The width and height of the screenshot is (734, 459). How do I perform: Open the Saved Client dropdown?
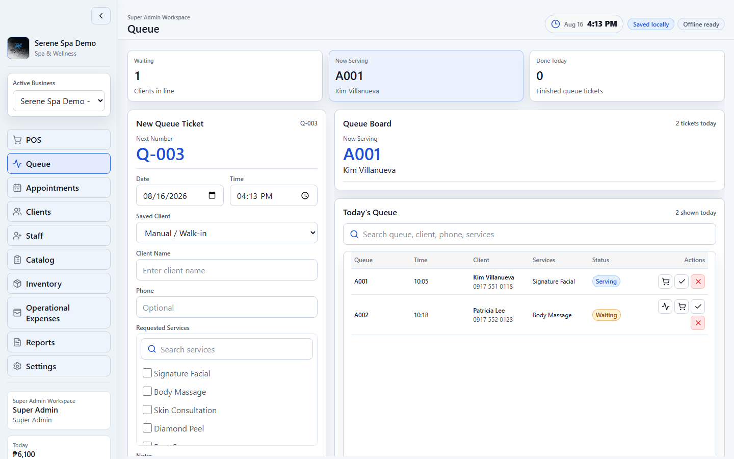tap(227, 233)
